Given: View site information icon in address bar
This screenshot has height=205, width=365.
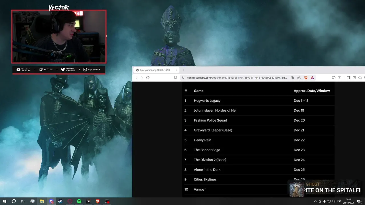Looking at the screenshot, I should click(x=183, y=77).
